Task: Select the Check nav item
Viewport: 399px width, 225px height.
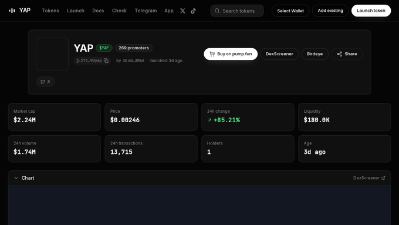Action: [119, 11]
